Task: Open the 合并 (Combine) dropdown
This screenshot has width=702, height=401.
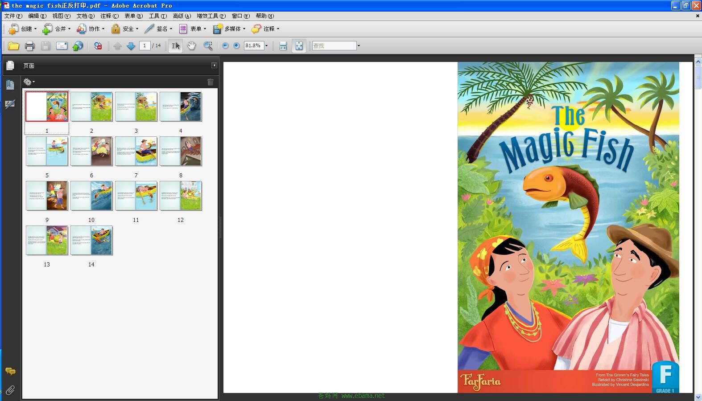Action: tap(56, 29)
